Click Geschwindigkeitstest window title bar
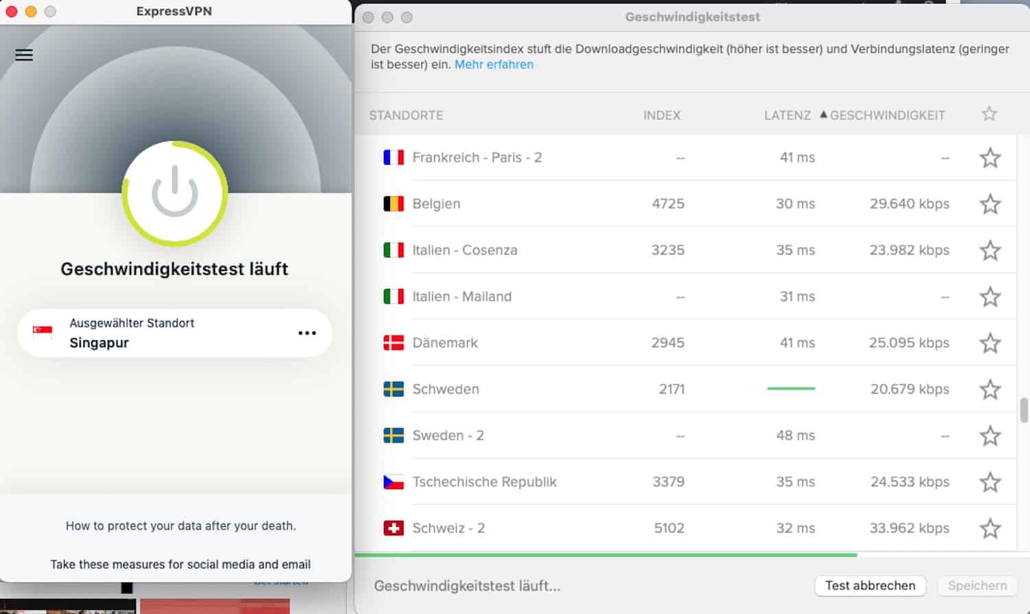Screen dimensions: 1030x614 point(692,17)
